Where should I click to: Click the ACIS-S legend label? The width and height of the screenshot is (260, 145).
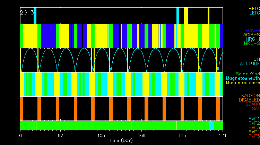click(x=251, y=35)
